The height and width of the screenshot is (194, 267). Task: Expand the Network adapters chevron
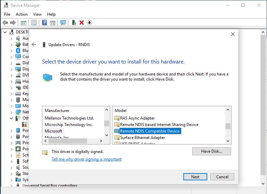click(11, 112)
